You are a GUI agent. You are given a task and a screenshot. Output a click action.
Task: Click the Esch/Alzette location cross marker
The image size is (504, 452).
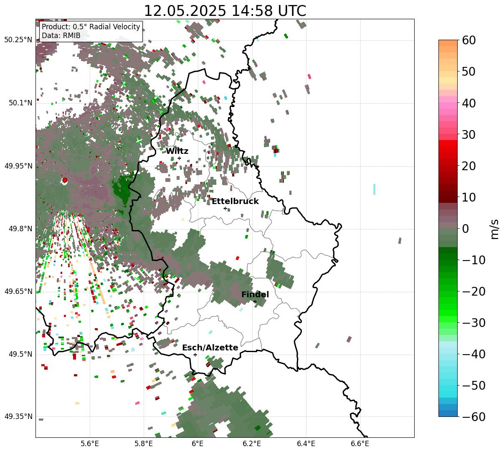[195, 355]
